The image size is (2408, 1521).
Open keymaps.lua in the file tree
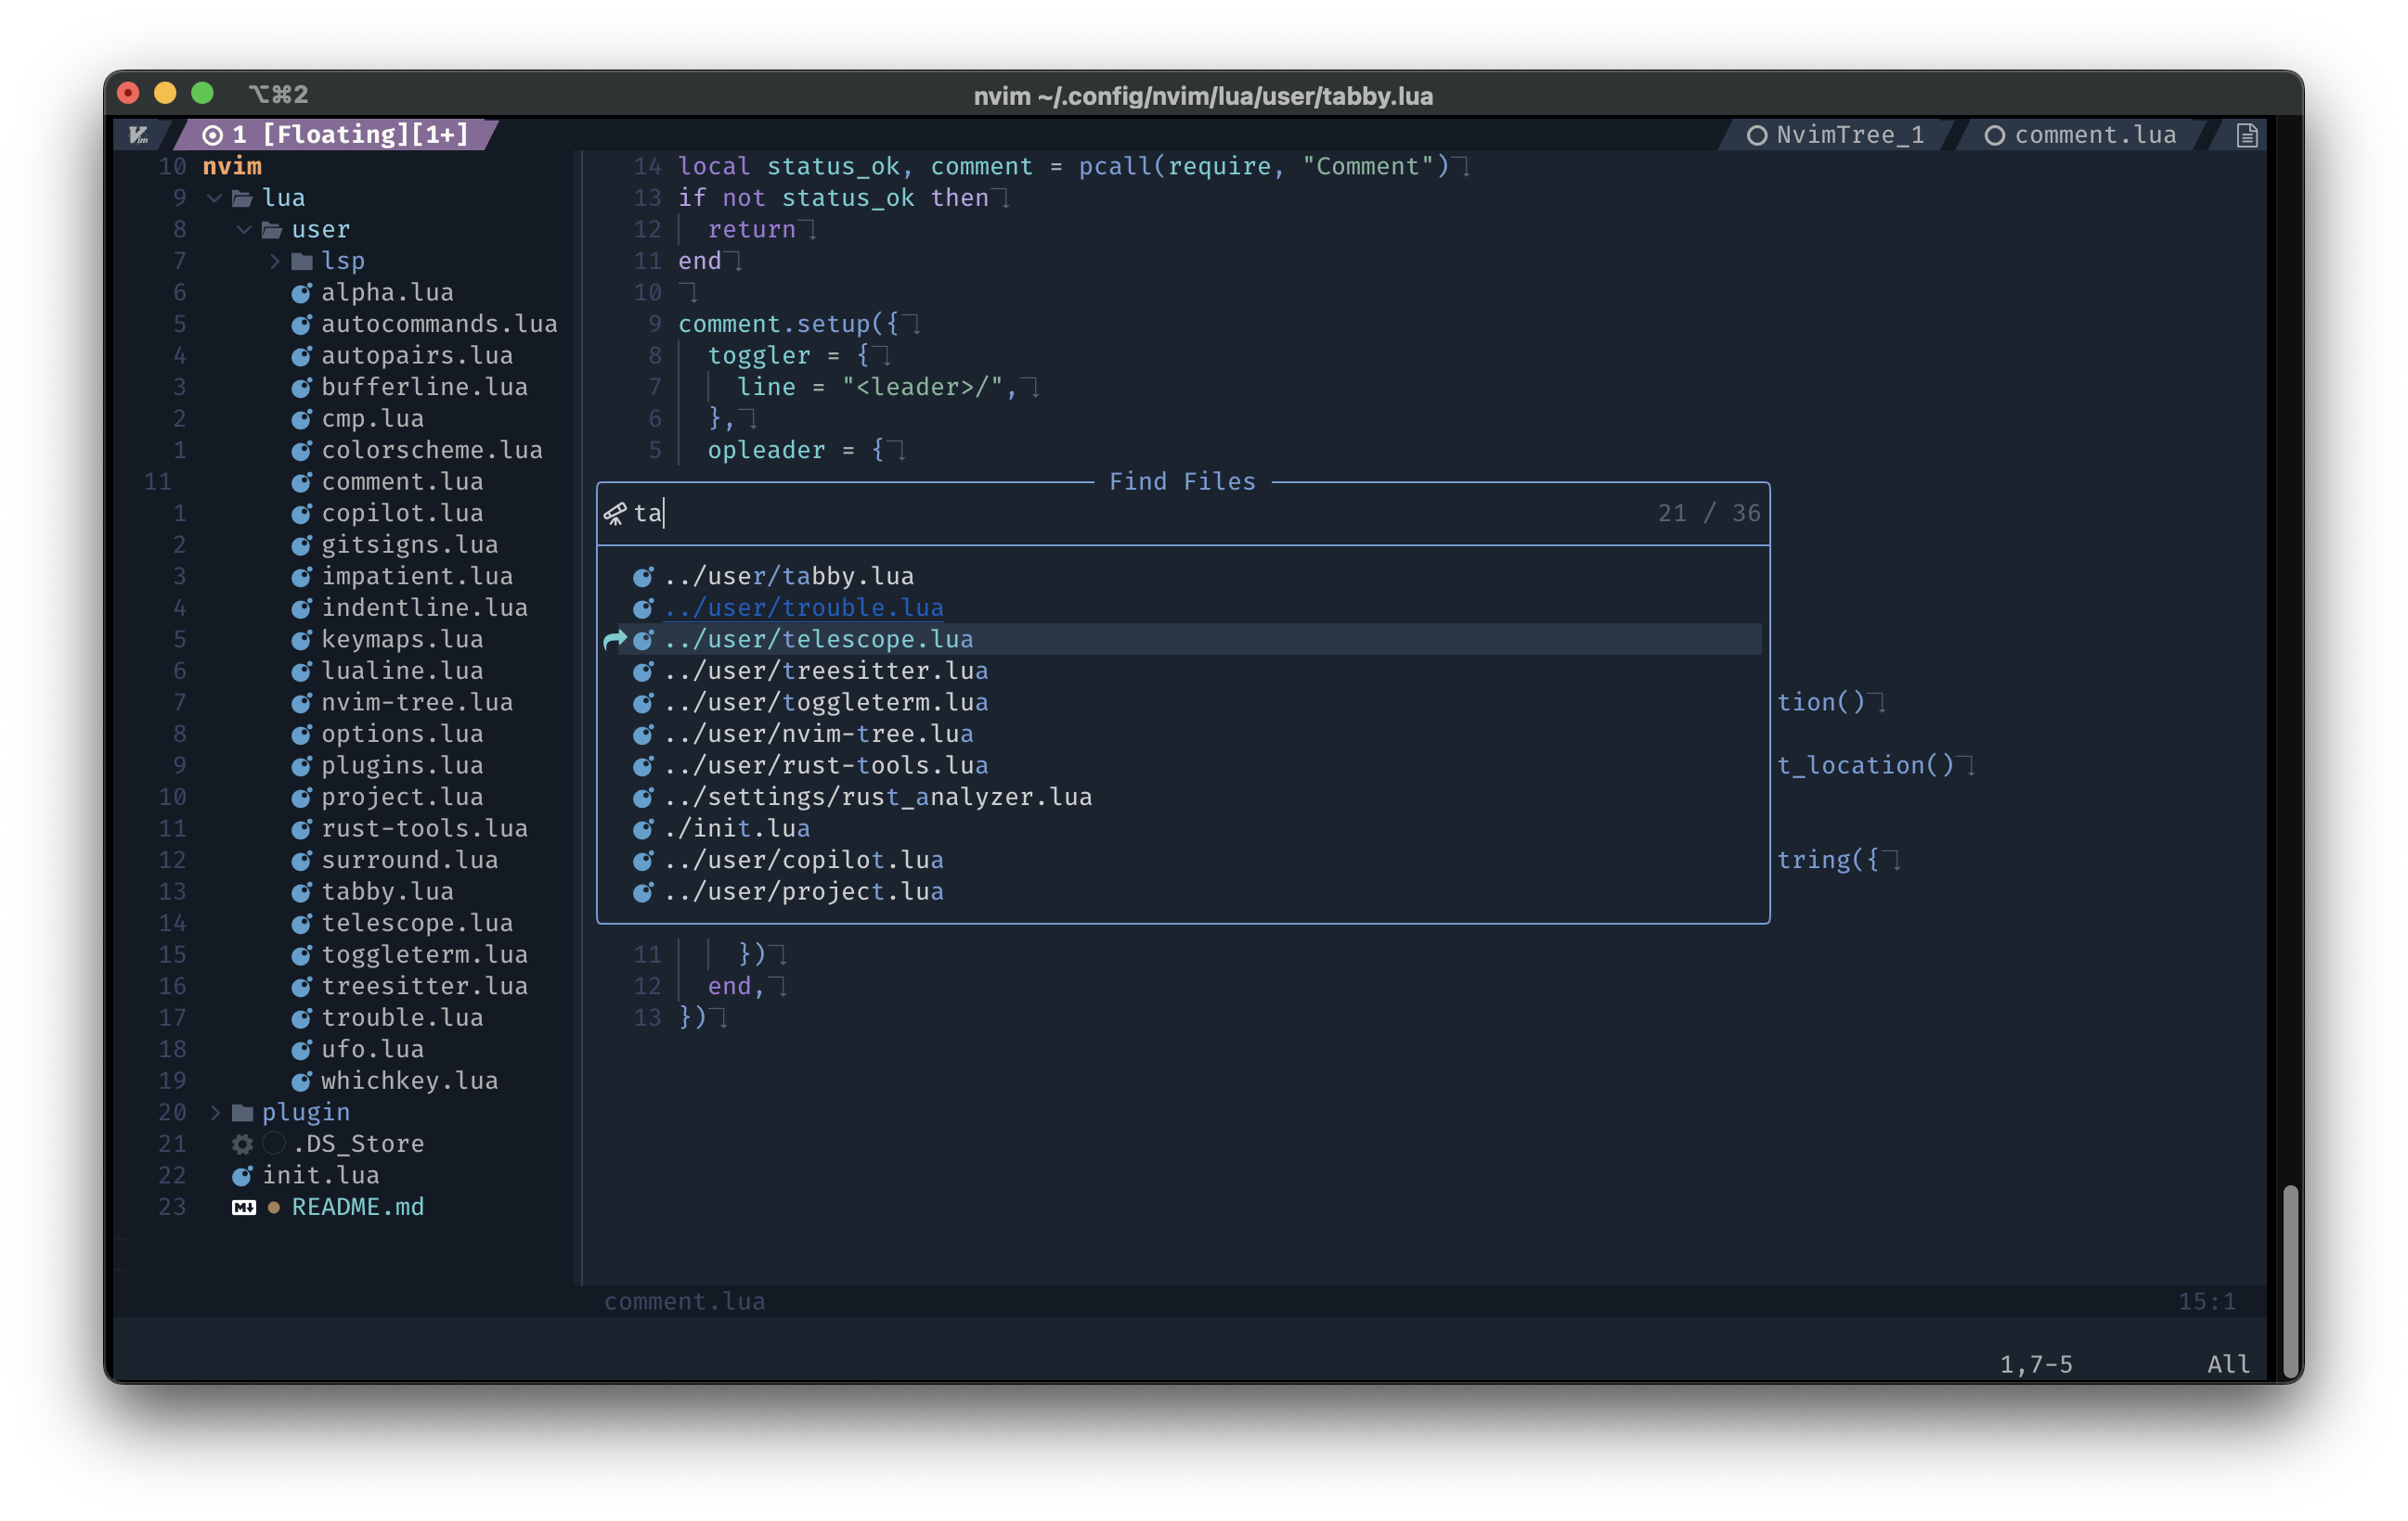tap(401, 640)
